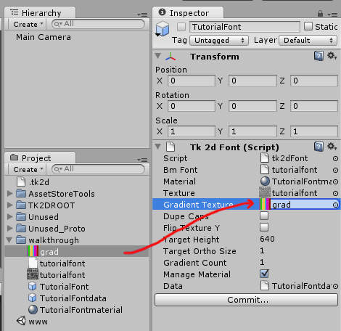Image resolution: width=341 pixels, height=331 pixels.
Task: Toggle the TutorialFont active checkbox
Action: pos(181,27)
